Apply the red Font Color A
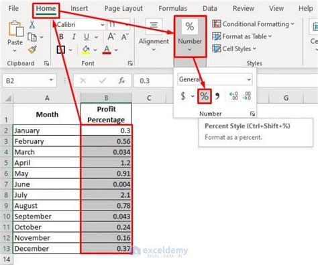This screenshot has height=265, width=318. [x=107, y=50]
